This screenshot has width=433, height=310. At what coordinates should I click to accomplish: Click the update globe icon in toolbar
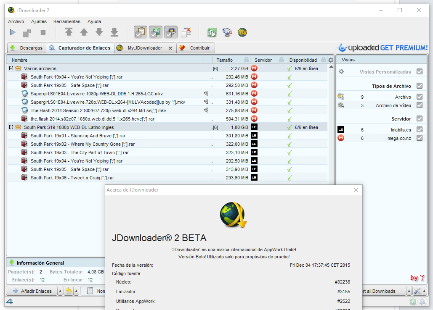pyautogui.click(x=227, y=32)
